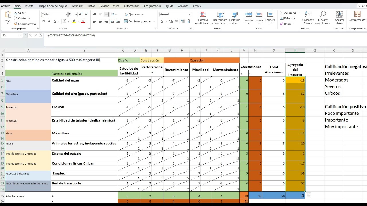367x206 pixels.
Task: Toggle bold N formatting
Action: (x=44, y=21)
